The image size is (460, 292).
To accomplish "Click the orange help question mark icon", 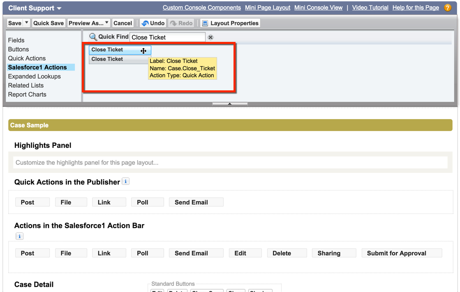I will 448,8.
